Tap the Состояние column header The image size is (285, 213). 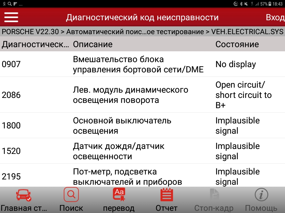pos(237,44)
